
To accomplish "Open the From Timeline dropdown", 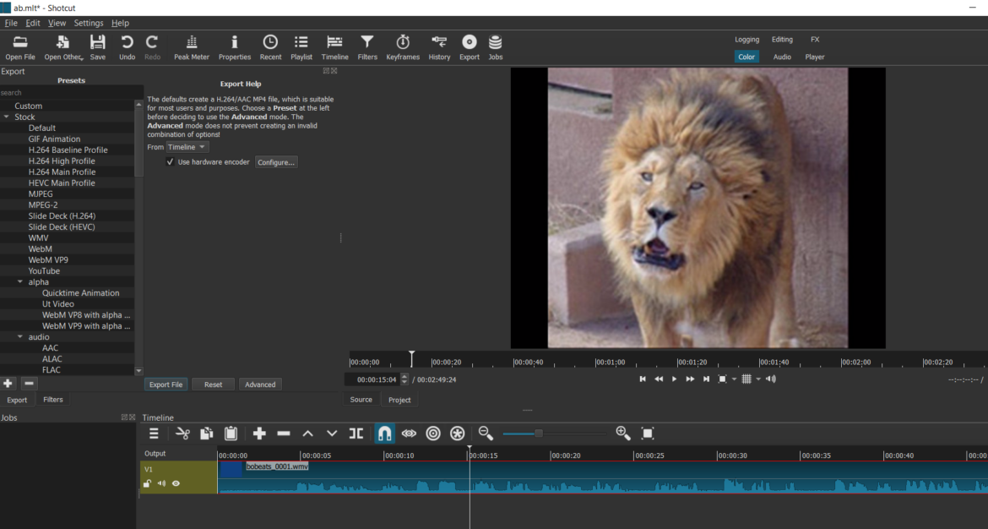I will click(186, 146).
